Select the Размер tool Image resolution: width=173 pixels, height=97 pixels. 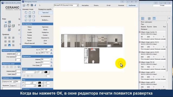(29, 35)
